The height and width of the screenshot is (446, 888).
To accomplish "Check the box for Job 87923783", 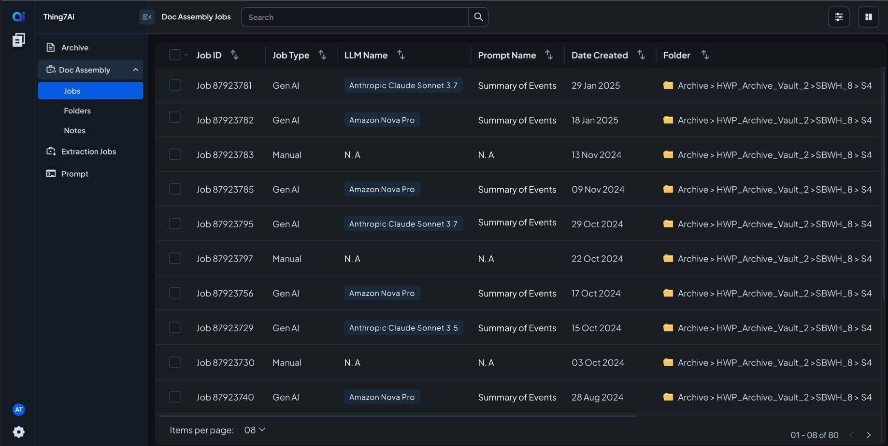I will 174,154.
